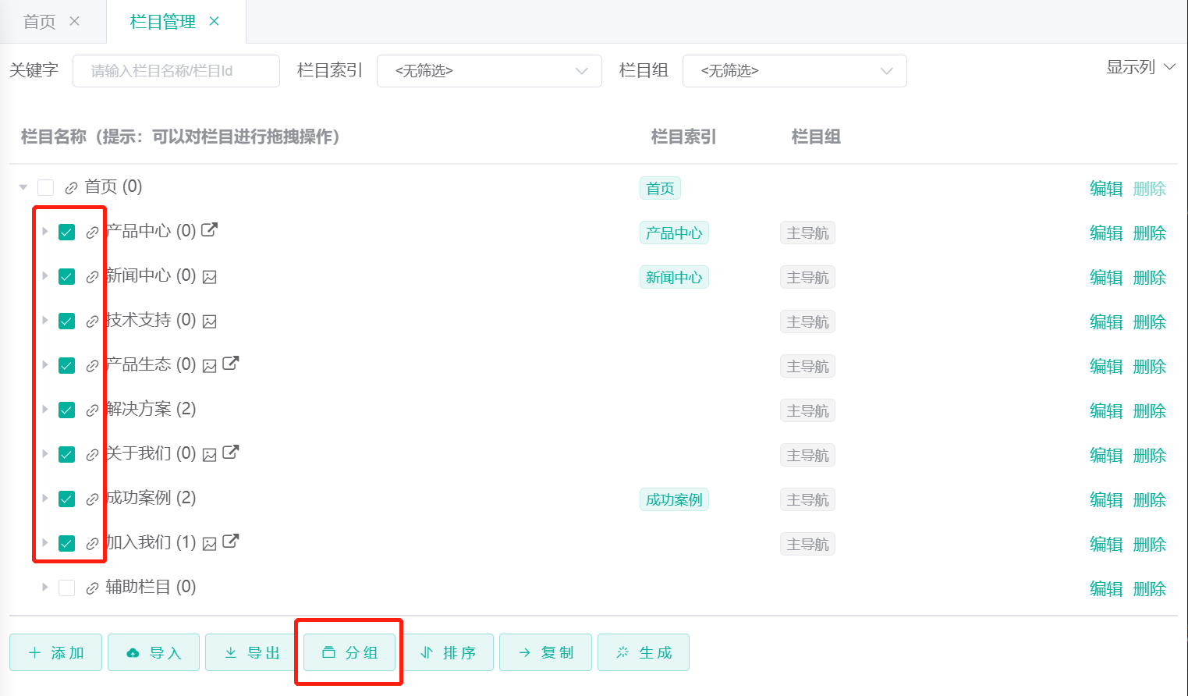Tick the 辅助栏目 checkbox
This screenshot has height=696, width=1188.
click(67, 588)
